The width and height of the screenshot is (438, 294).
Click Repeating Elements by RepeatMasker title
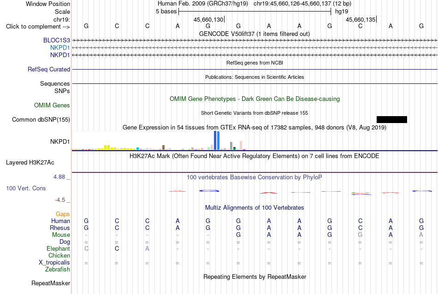(x=255, y=276)
